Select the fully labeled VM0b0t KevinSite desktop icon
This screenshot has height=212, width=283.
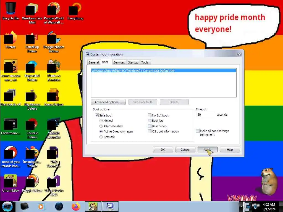[54, 128]
